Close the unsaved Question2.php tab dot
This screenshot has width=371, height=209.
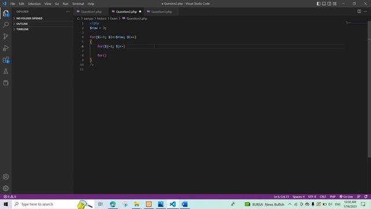pyautogui.click(x=140, y=12)
